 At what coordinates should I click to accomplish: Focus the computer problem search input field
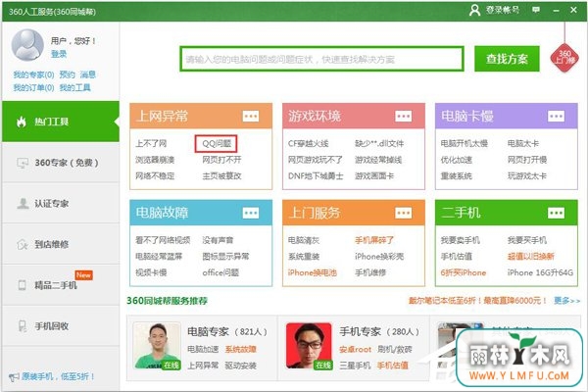coord(321,59)
